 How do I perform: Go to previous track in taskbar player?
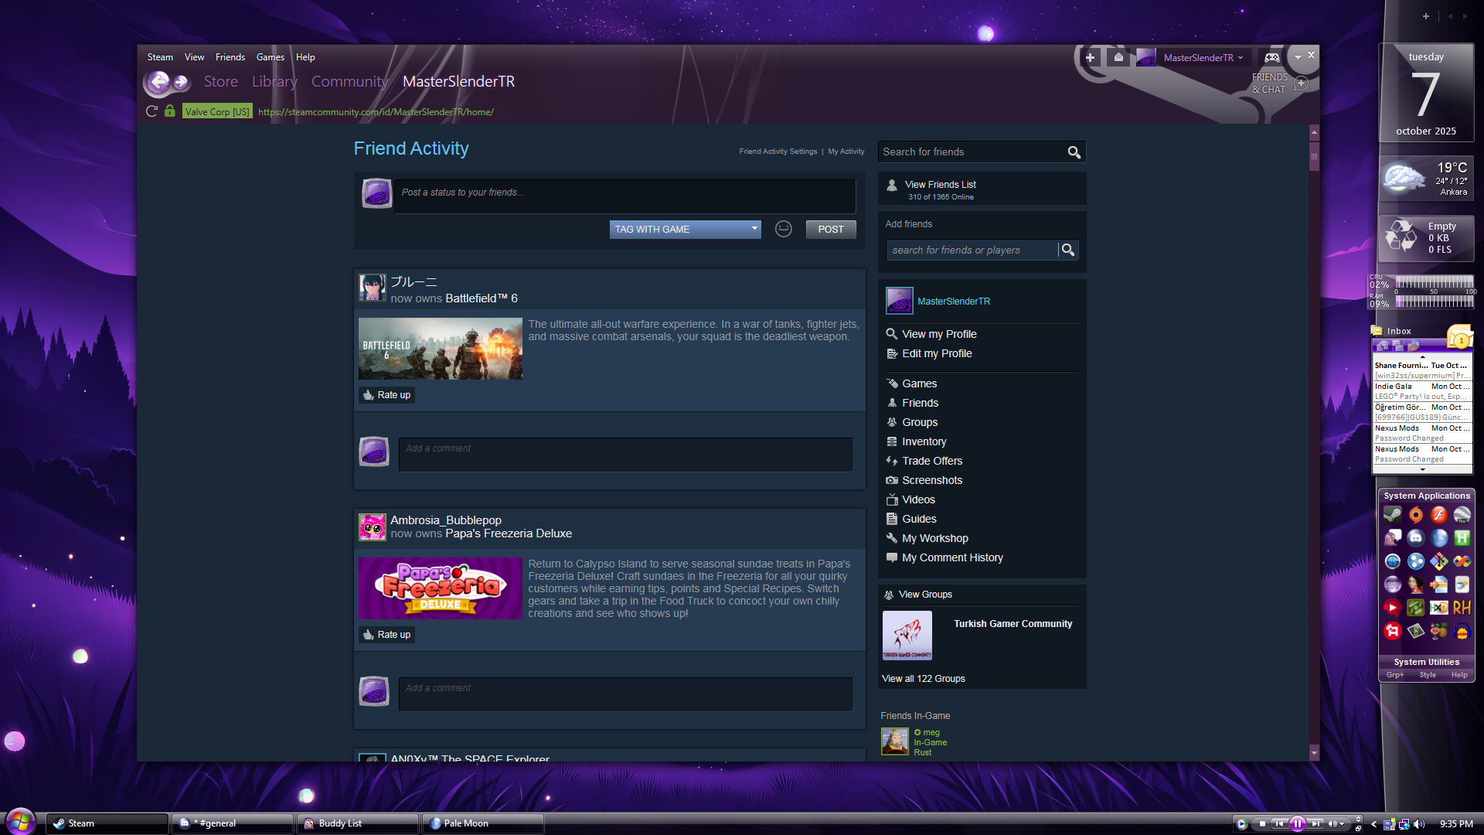1279,824
